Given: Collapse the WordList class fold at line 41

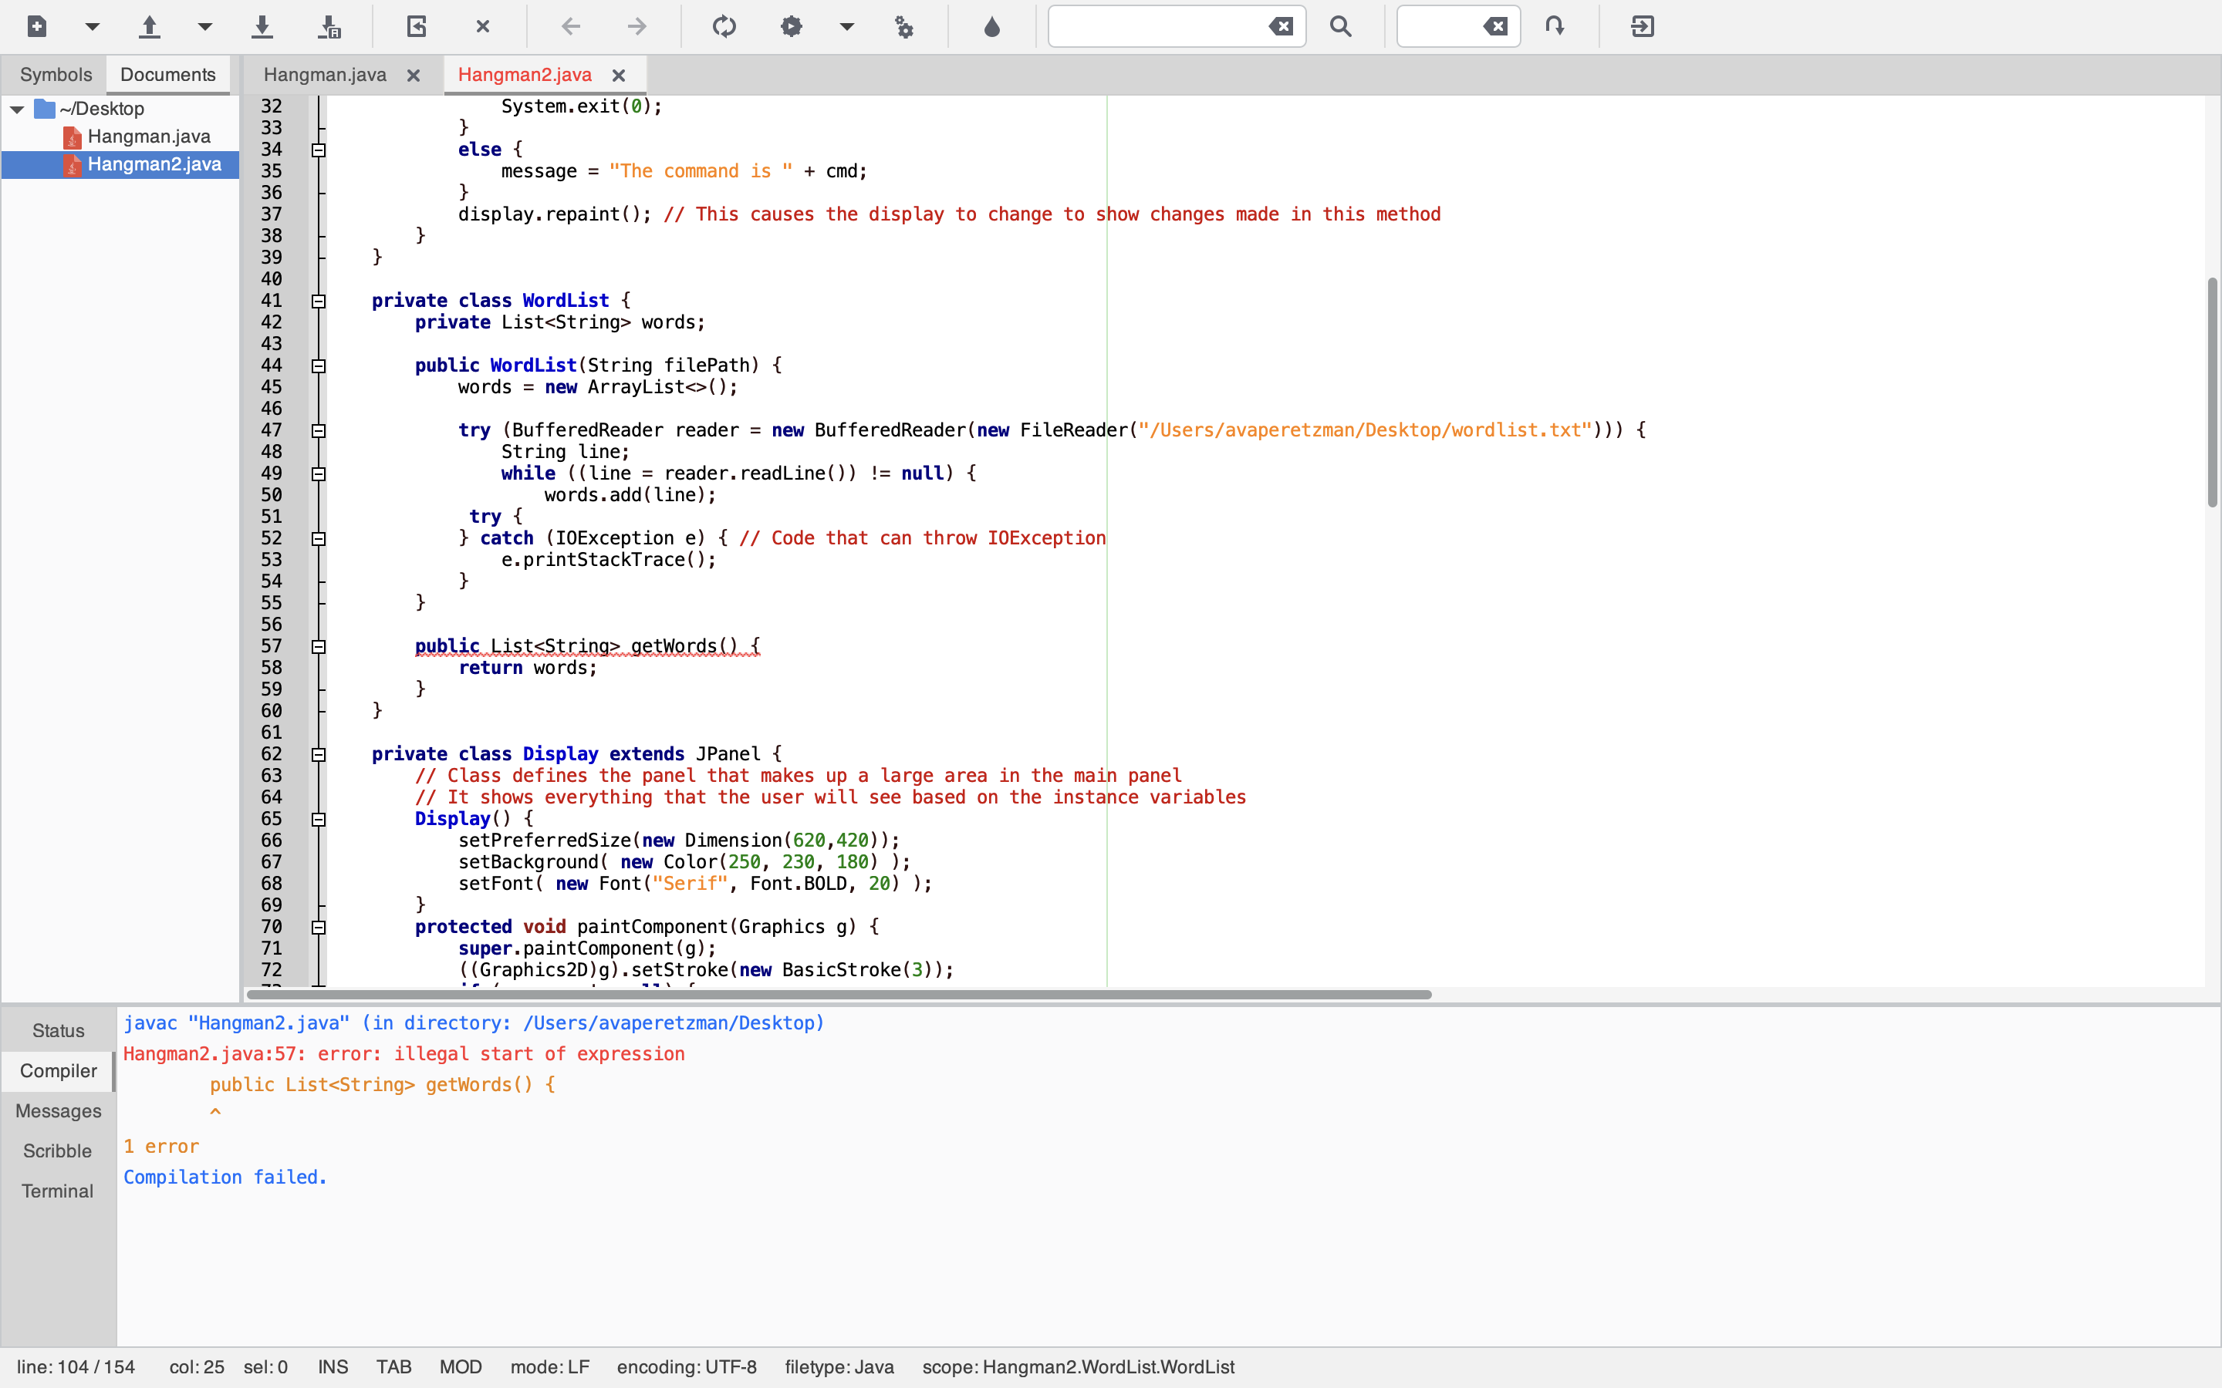Looking at the screenshot, I should click(319, 301).
